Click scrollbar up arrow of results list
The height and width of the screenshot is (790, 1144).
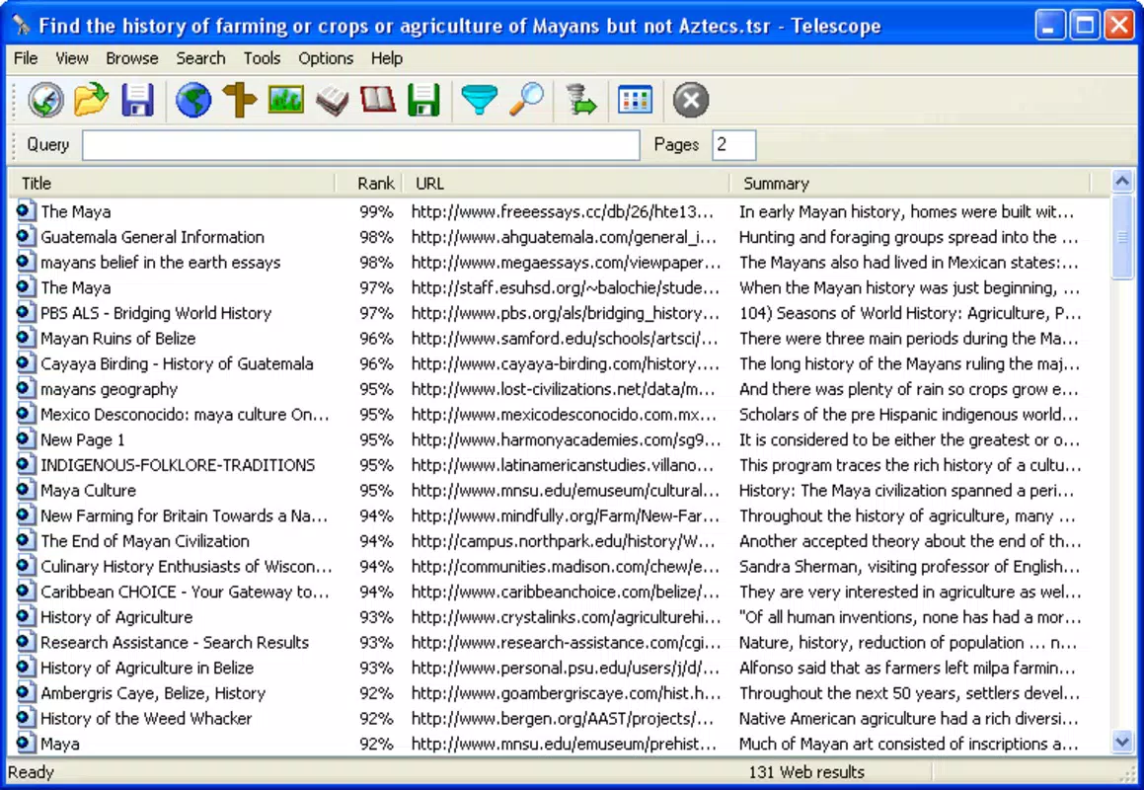(x=1122, y=181)
